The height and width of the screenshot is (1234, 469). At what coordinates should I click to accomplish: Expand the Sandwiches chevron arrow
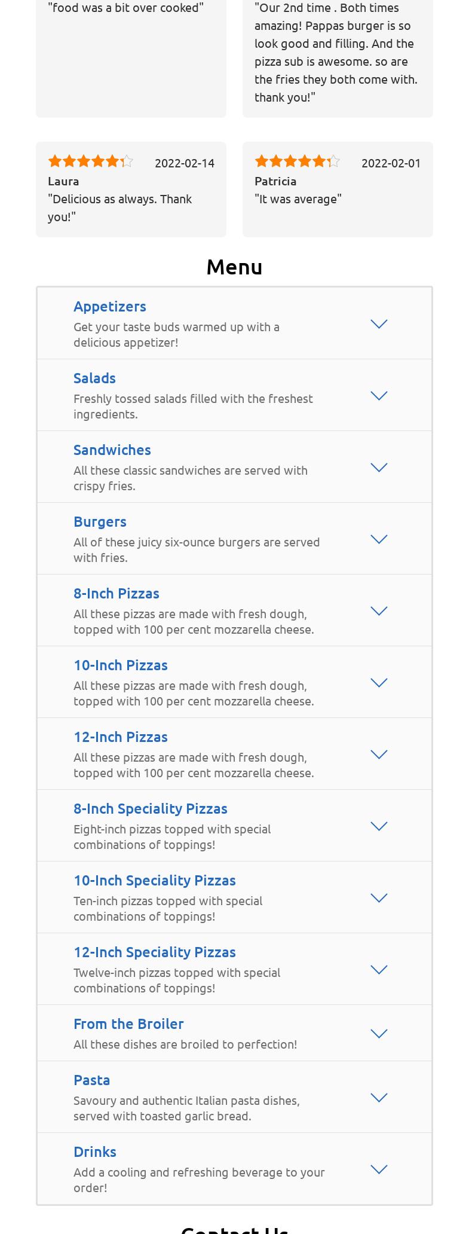coord(379,468)
